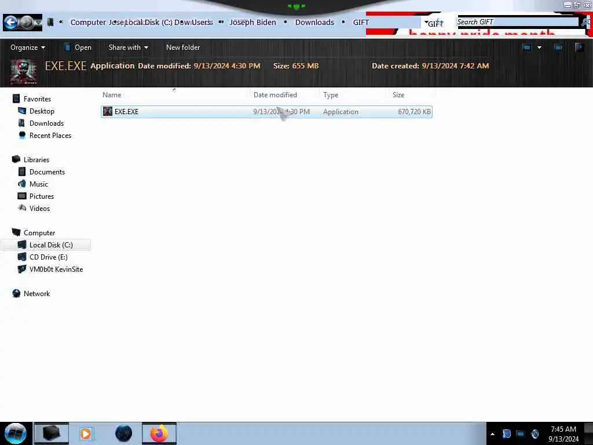
Task: Click the Desktop icon in Favorites
Action: tap(22, 111)
